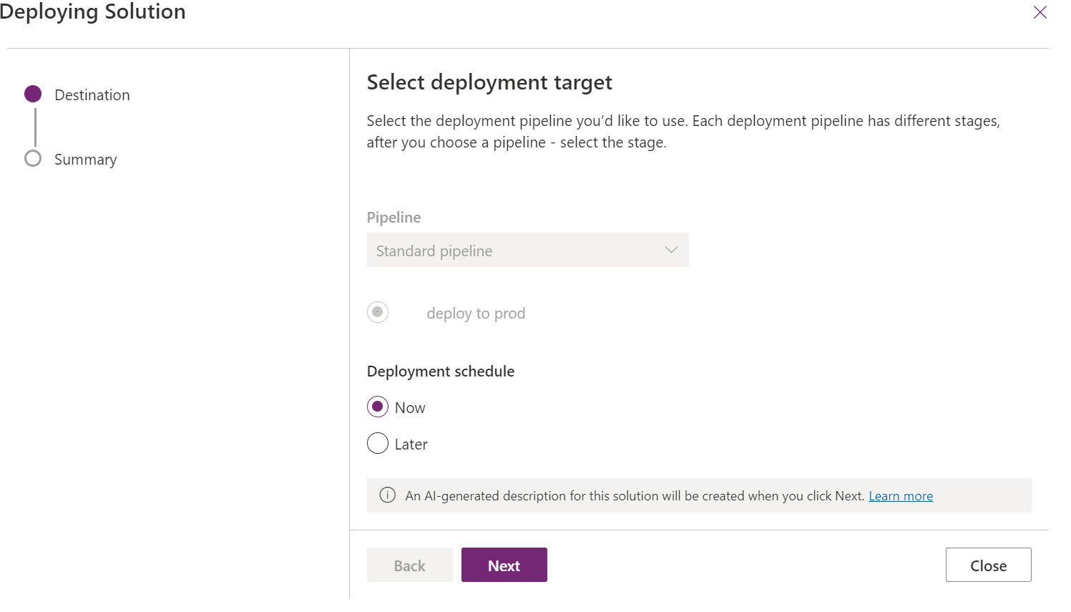This screenshot has height=612, width=1071.
Task: Open the Learn more link
Action: 900,495
